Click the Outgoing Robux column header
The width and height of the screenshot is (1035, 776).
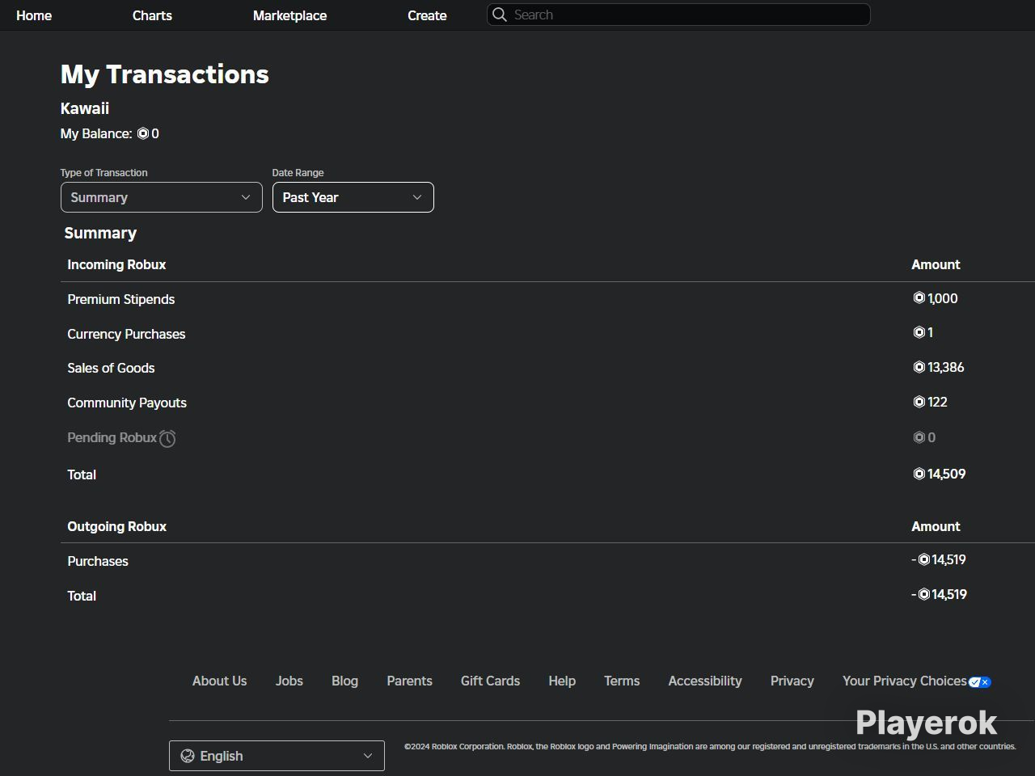click(x=116, y=526)
